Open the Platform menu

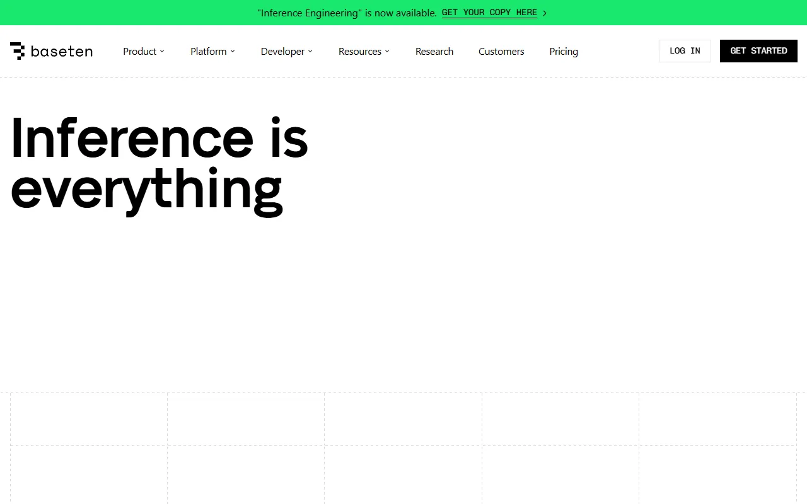point(208,52)
